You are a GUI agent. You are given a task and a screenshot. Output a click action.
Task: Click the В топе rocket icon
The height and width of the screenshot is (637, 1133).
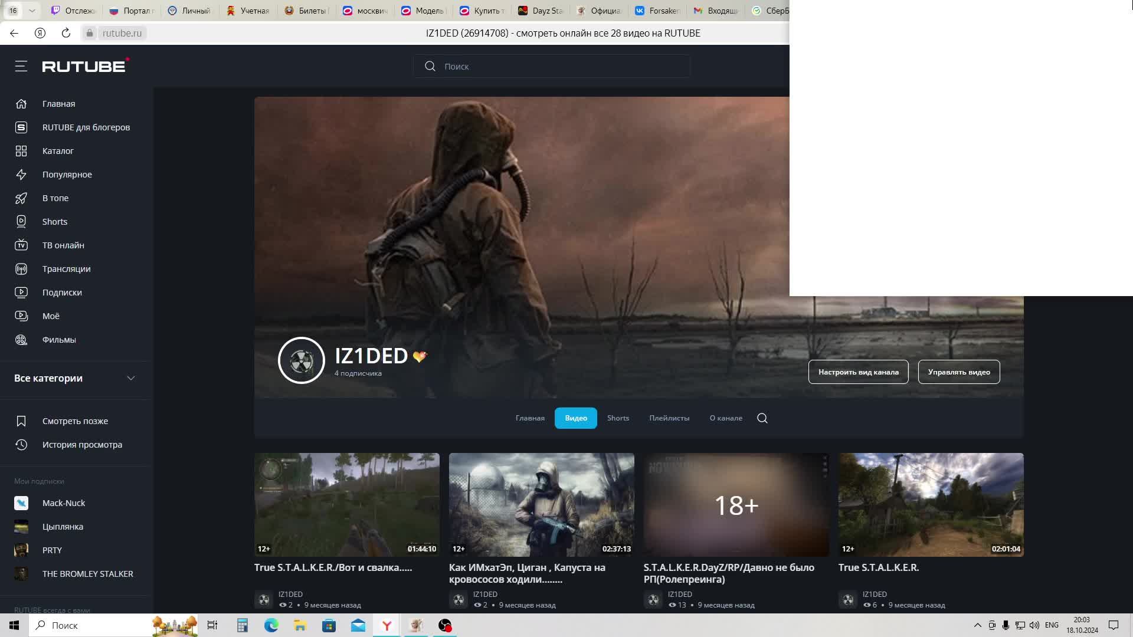click(x=21, y=198)
